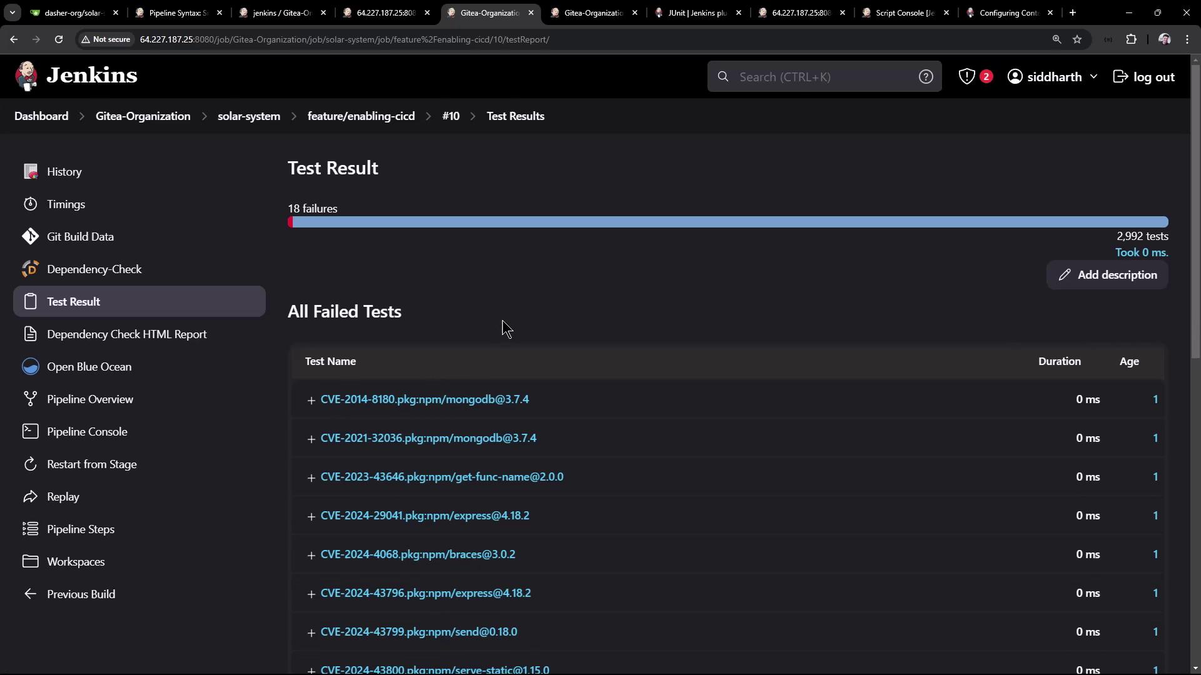1201x675 pixels.
Task: Click the Workspaces folder icon
Action: pos(30,562)
